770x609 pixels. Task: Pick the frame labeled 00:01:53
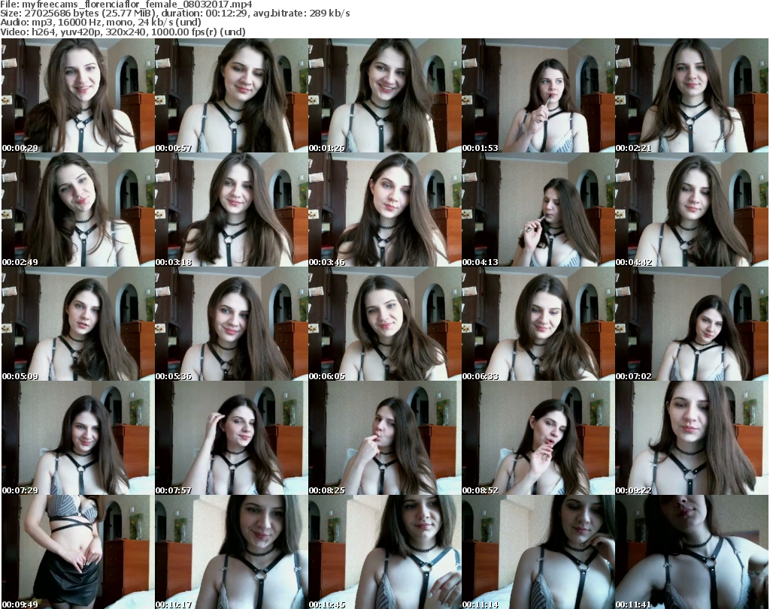tap(538, 95)
